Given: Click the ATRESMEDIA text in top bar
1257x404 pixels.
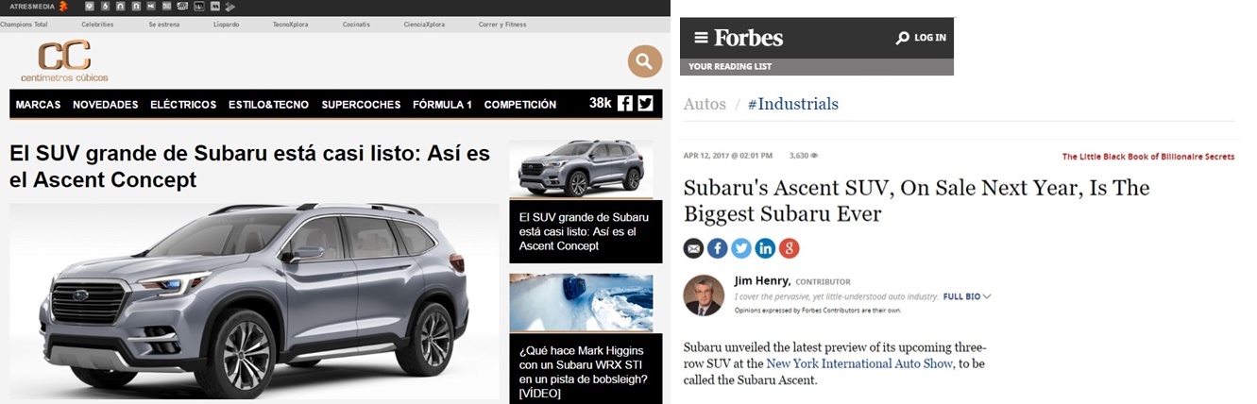Looking at the screenshot, I should (31, 6).
